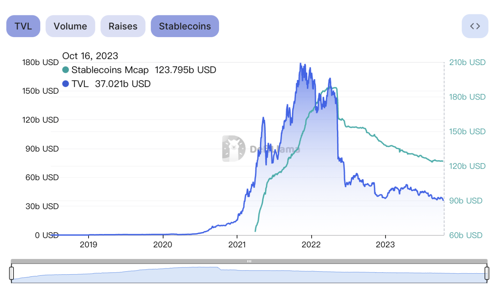
Task: Click the 37.021b USD TVL value
Action: tap(123, 84)
